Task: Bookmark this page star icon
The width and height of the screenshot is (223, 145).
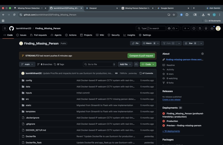Action: 174,15
